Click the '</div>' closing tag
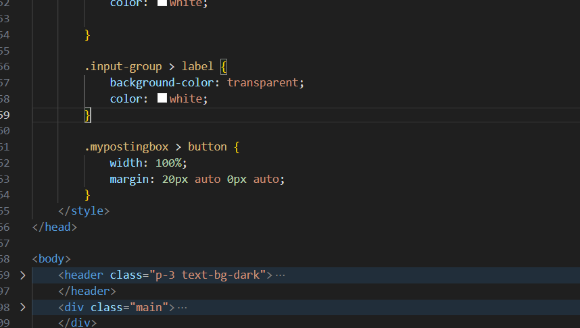This screenshot has height=328, width=580. pyautogui.click(x=77, y=323)
